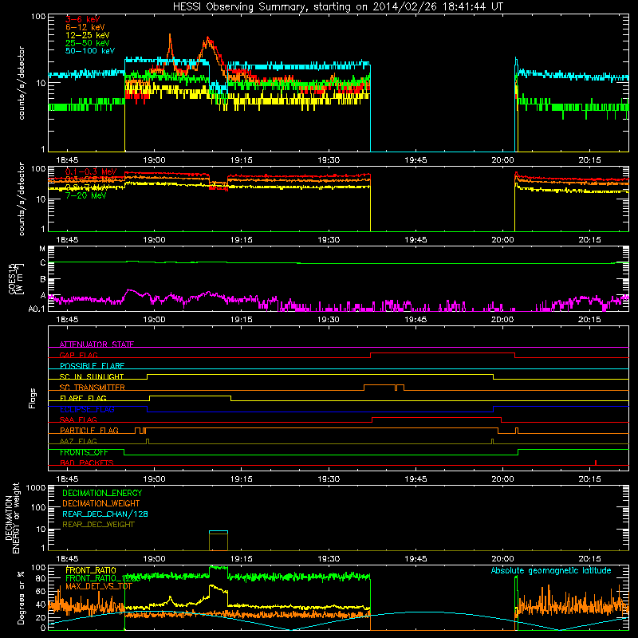638x638 pixels.
Task: Select the ECLIPSE_FLAG label
Action: click(x=87, y=409)
